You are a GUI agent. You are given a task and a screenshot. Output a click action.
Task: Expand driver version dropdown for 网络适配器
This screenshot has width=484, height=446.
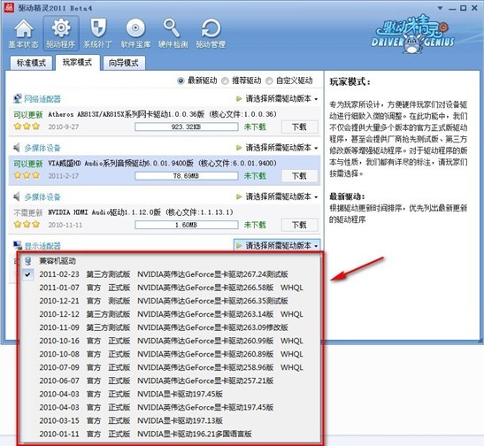[x=277, y=99]
